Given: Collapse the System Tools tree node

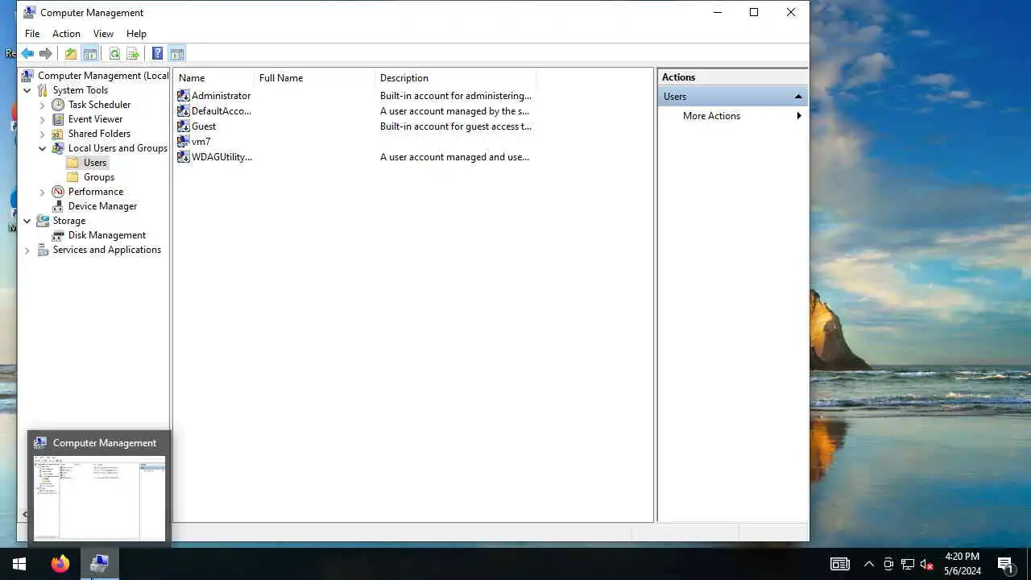Looking at the screenshot, I should (x=27, y=90).
